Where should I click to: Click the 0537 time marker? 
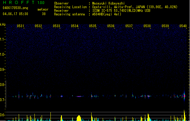(129, 26)
